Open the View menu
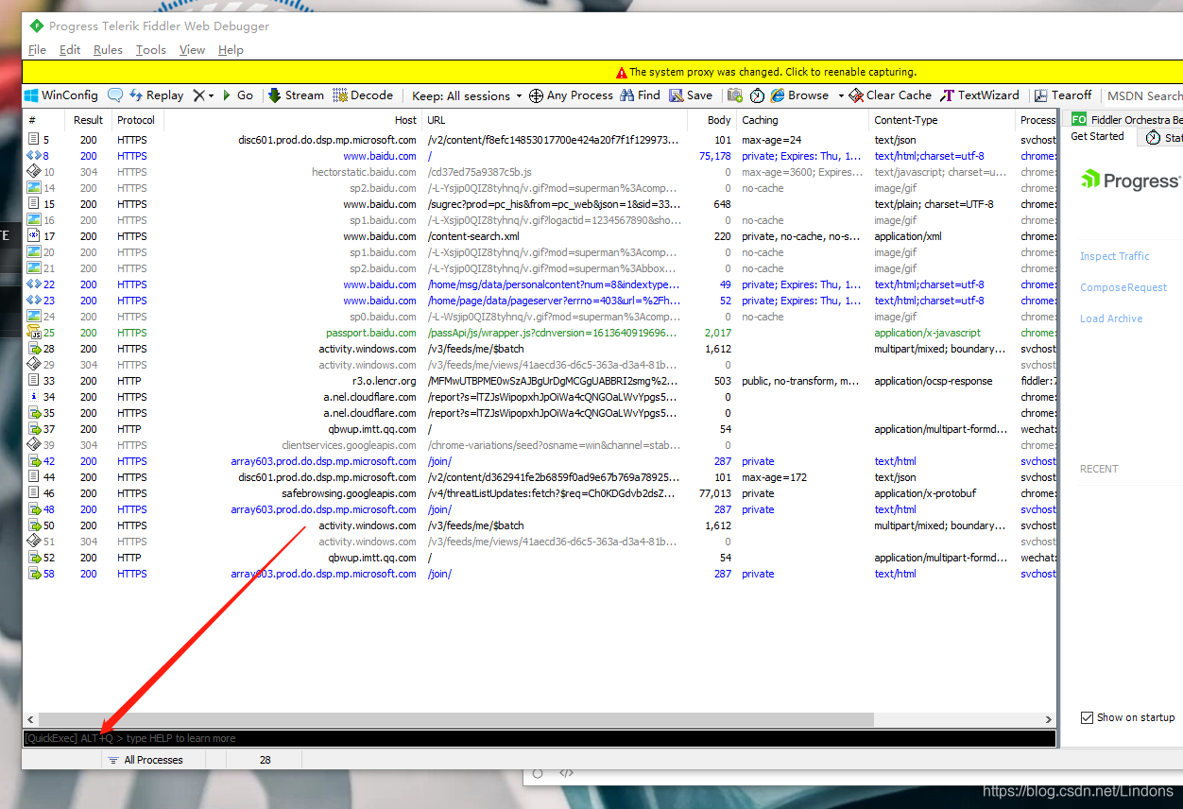This screenshot has width=1183, height=809. (x=192, y=50)
